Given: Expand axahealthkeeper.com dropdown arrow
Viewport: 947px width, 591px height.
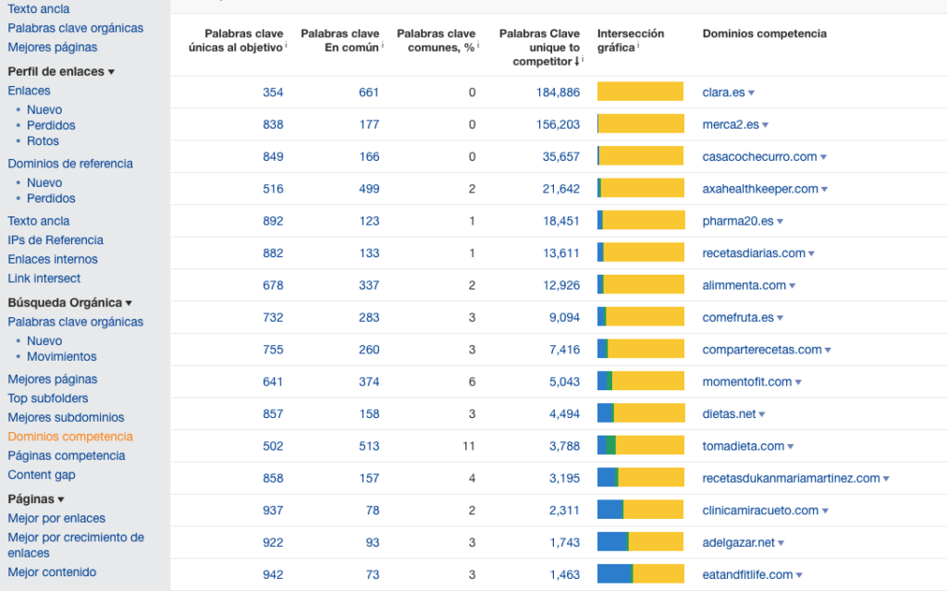Looking at the screenshot, I should click(x=824, y=190).
